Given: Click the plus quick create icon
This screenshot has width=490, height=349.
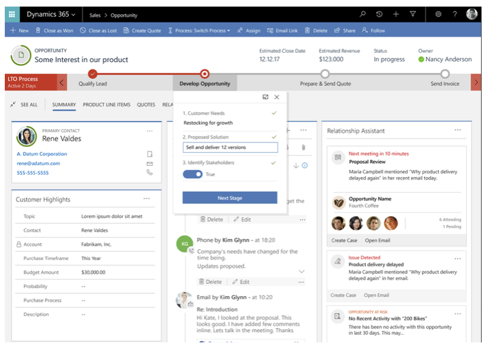Looking at the screenshot, I should click(396, 14).
